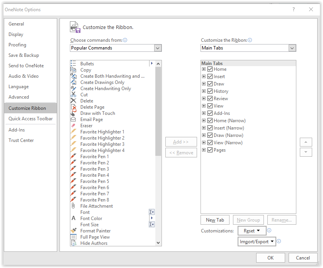Click the Delete X icon

(x=73, y=101)
